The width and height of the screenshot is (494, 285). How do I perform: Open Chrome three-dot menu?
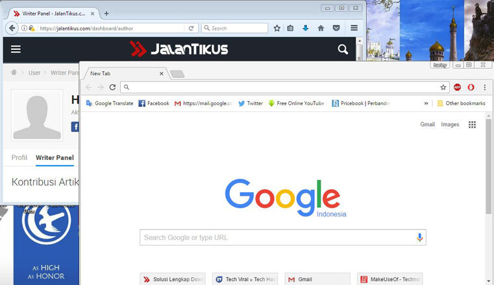tap(484, 87)
